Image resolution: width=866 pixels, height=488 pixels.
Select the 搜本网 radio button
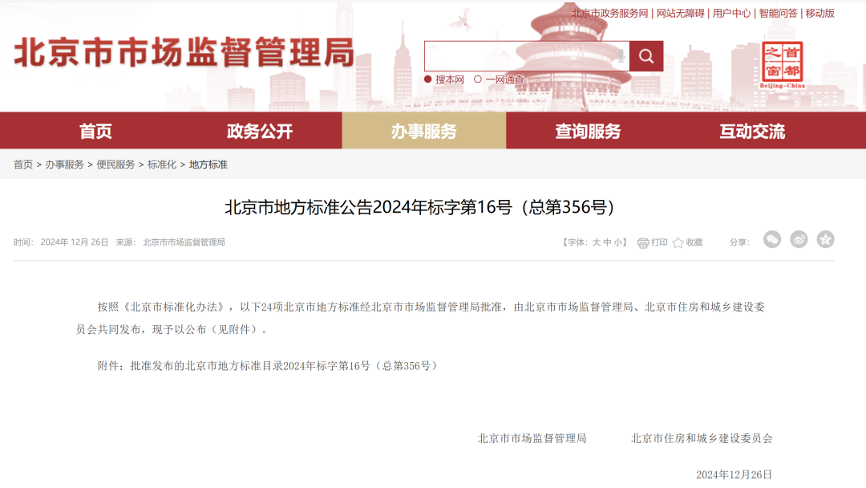pos(427,79)
